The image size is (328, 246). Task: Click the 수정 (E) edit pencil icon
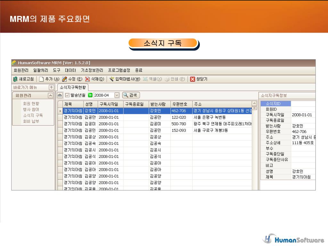pyautogui.click(x=64, y=79)
